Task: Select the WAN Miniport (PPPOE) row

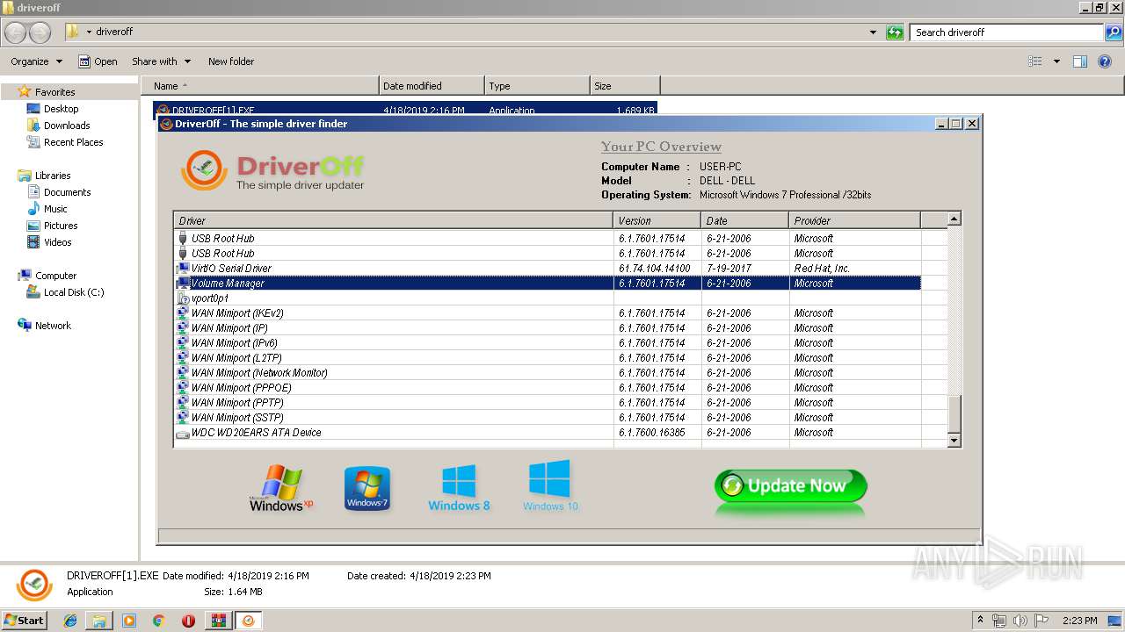Action: tap(548, 388)
